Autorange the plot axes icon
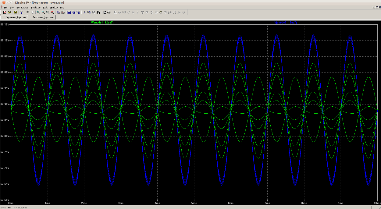This screenshot has width=381, height=209. click(x=58, y=12)
